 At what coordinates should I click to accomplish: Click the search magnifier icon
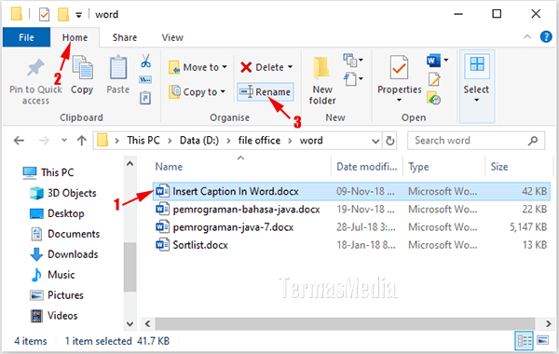[533, 141]
